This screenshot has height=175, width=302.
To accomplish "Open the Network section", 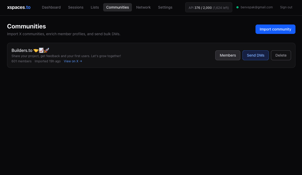I will point(143,7).
